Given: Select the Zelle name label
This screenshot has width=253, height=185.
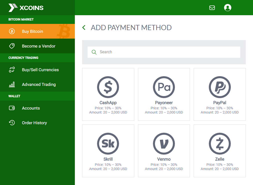Looking at the screenshot, I should click(x=220, y=159).
